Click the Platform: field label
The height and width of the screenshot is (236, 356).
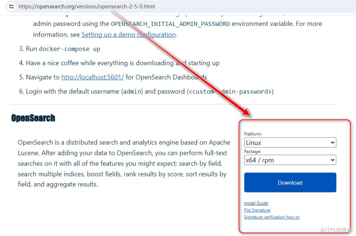click(x=253, y=134)
